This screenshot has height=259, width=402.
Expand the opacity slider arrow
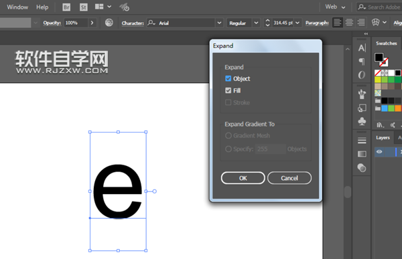click(92, 23)
